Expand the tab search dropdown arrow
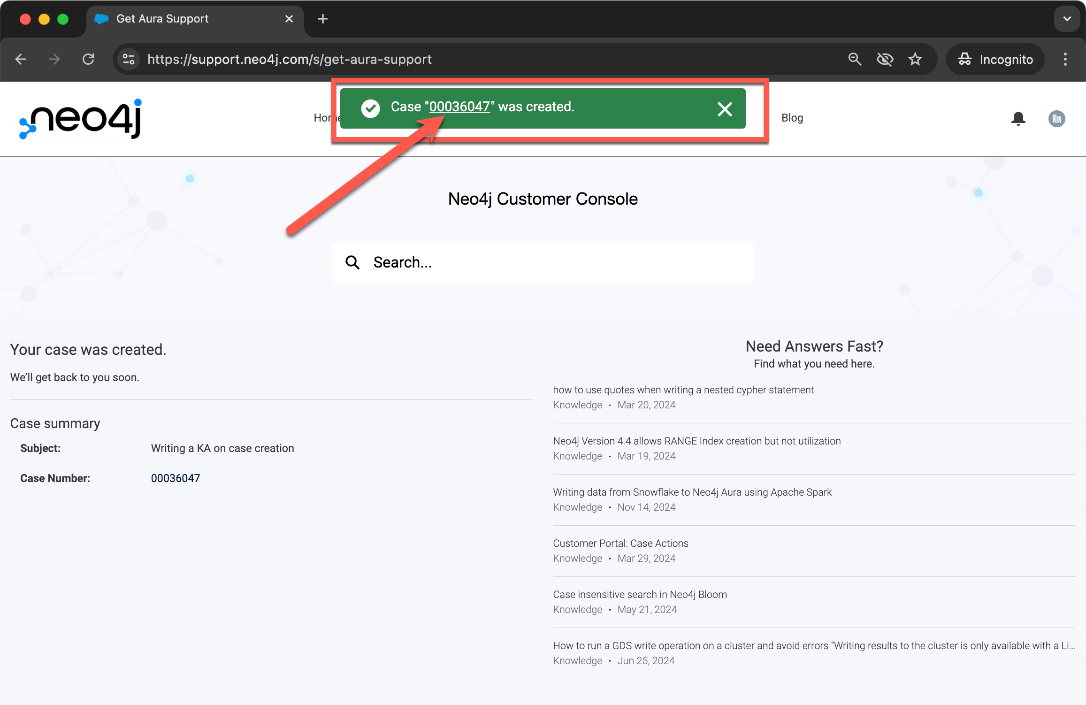The image size is (1086, 705). (x=1067, y=19)
